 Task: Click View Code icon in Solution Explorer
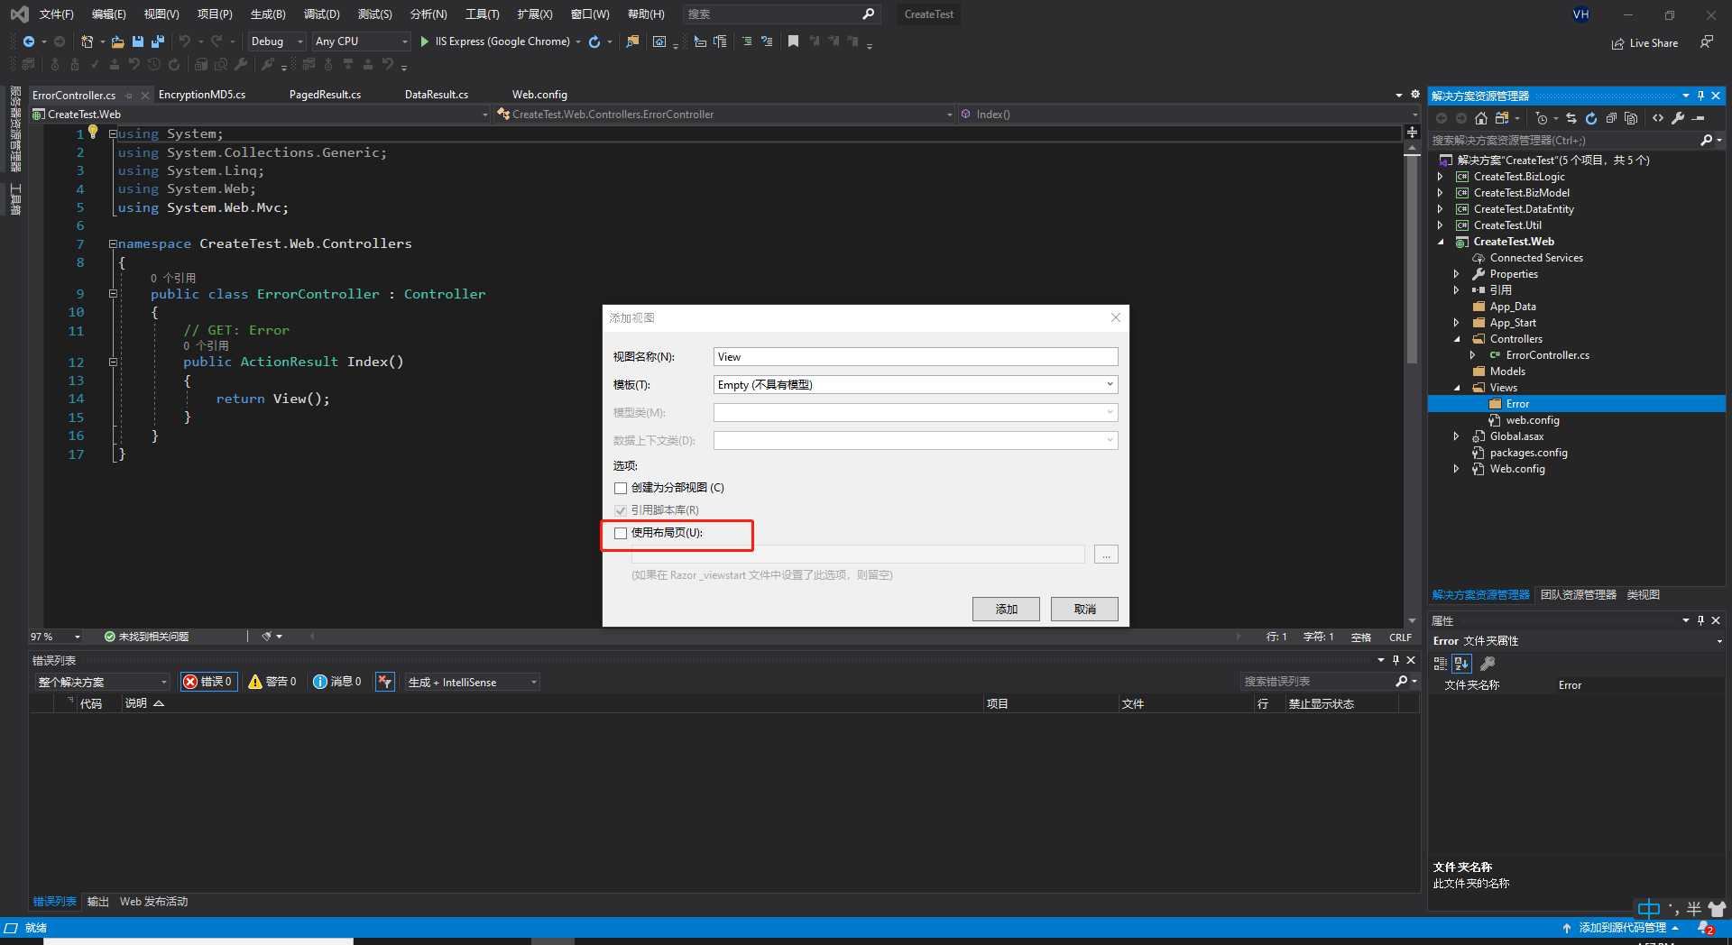(1658, 118)
